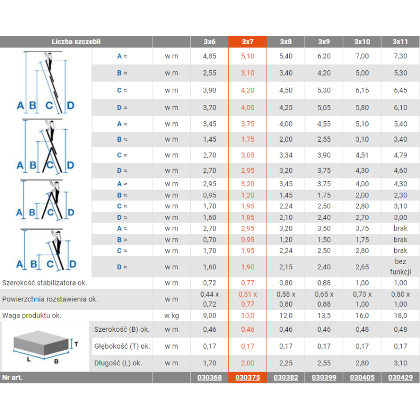Click the length value 3,10 in last row
420x420 pixels.
point(401,363)
